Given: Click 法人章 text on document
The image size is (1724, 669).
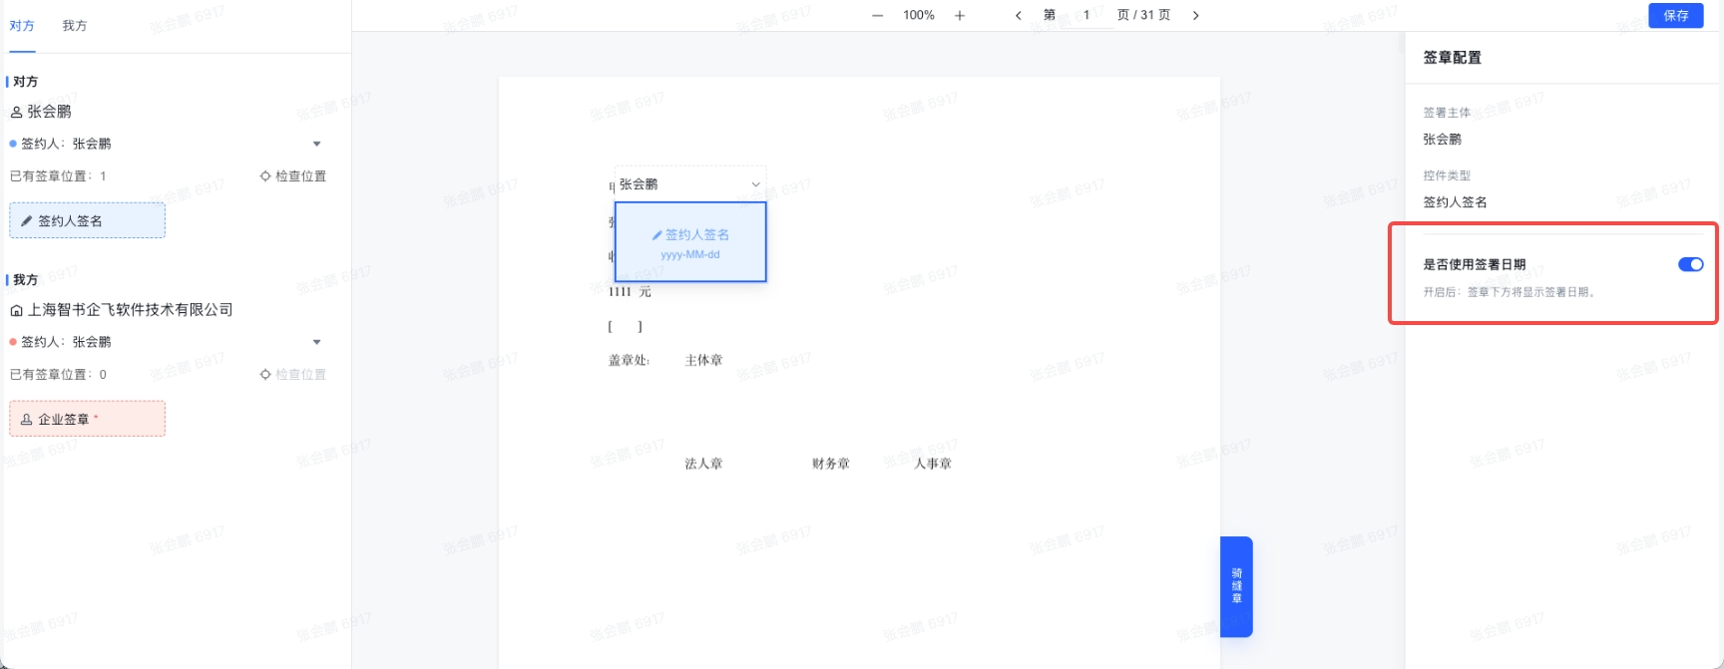Looking at the screenshot, I should pyautogui.click(x=703, y=464).
